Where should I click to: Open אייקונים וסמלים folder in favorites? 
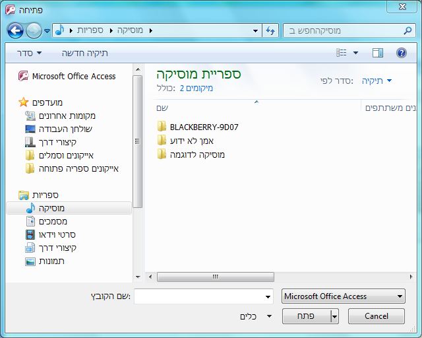66,155
